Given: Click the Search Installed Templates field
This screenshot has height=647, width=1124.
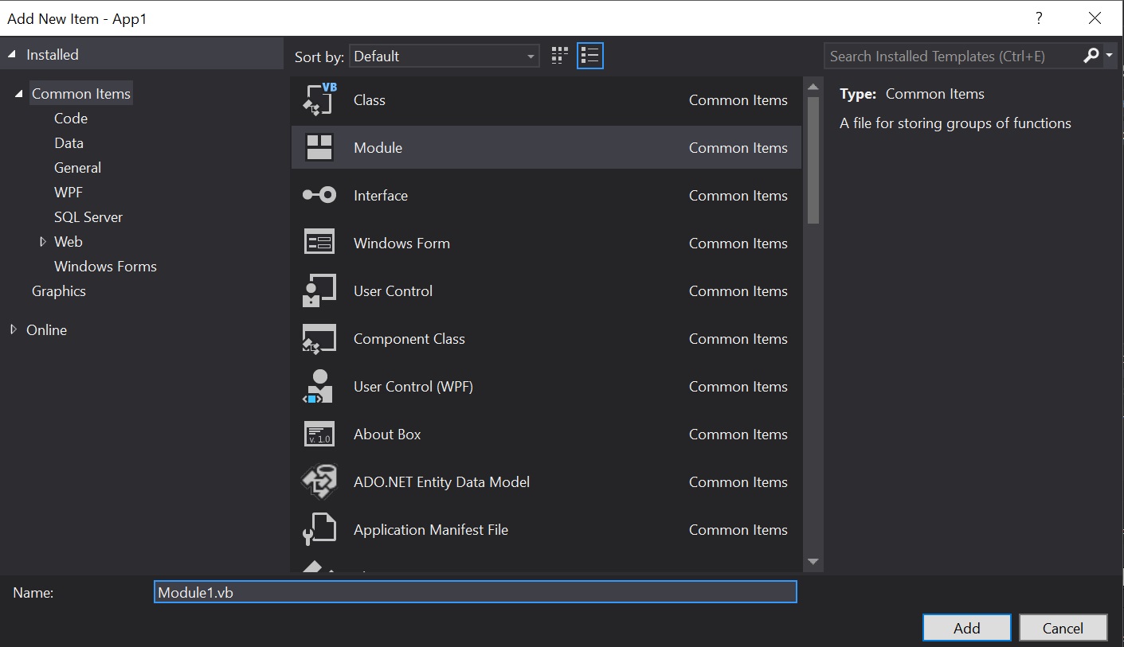Looking at the screenshot, I should pyautogui.click(x=953, y=56).
